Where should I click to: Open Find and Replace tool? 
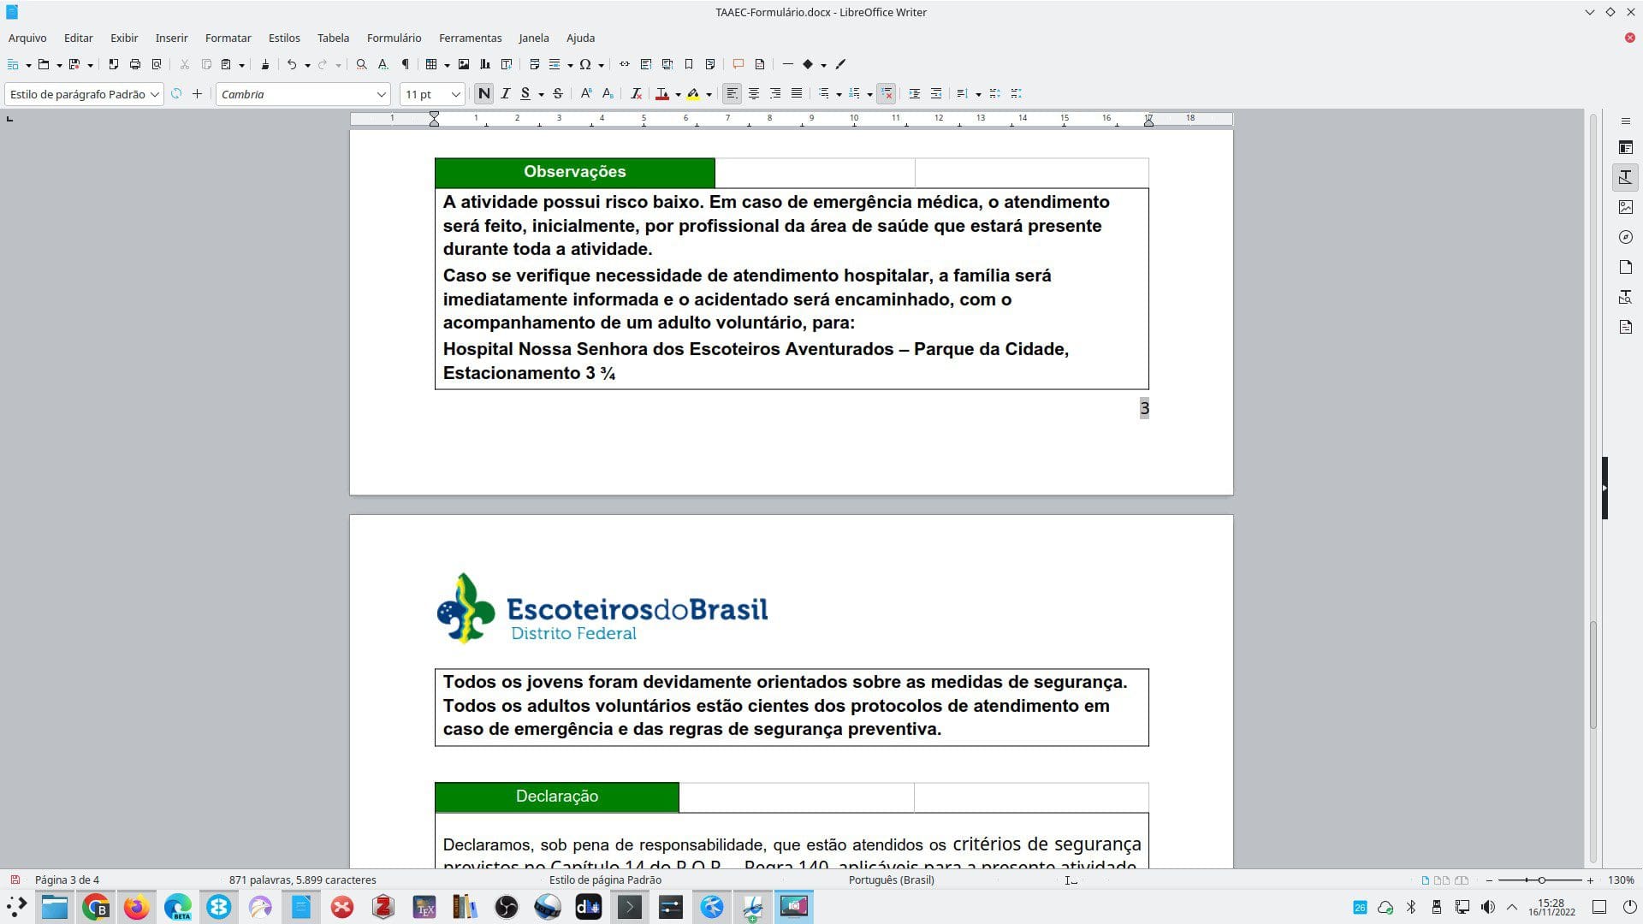(x=361, y=64)
